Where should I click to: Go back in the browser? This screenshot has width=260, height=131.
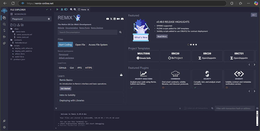tap(5, 3)
